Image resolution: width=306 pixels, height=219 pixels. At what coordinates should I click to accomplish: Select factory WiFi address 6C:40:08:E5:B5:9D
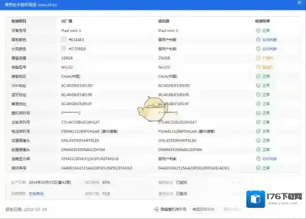77,86
